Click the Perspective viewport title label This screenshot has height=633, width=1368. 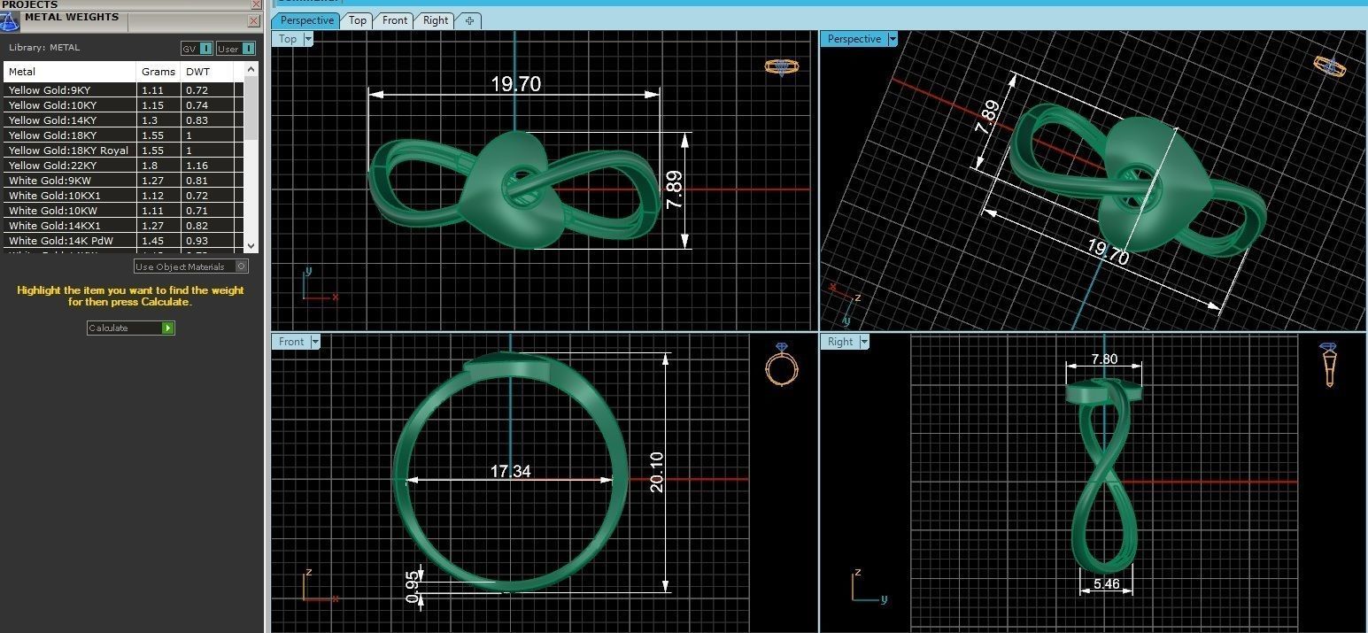pos(854,39)
